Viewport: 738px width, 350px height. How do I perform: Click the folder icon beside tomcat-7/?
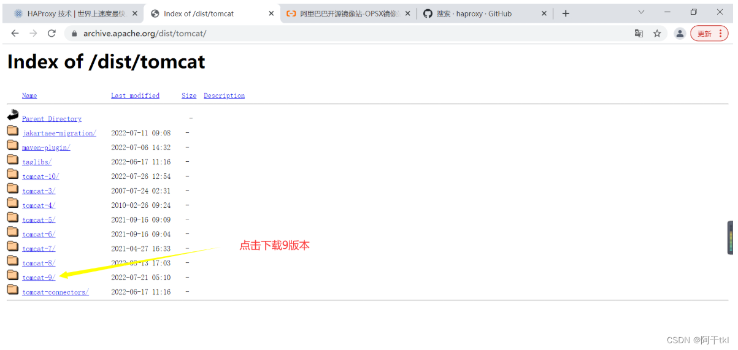pyautogui.click(x=12, y=246)
